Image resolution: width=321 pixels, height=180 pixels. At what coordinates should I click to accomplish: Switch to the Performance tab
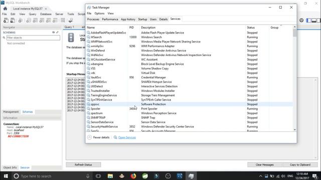(110, 19)
